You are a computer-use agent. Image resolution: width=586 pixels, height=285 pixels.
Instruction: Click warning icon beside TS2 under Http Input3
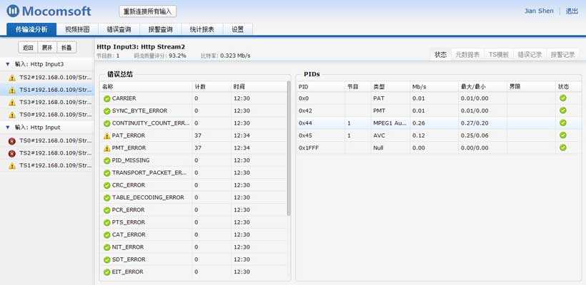[12, 78]
